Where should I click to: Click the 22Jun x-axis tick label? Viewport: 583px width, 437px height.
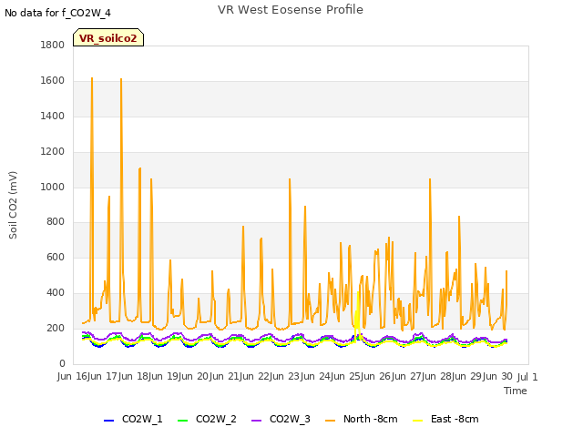pos(271,376)
